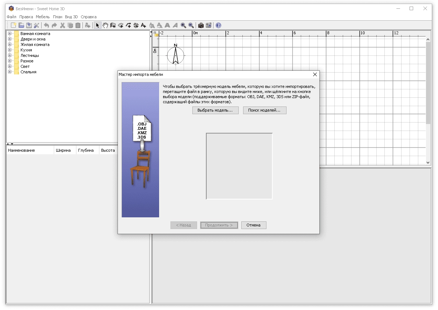Expand the Двери и окна category
The image size is (438, 310).
pyautogui.click(x=9, y=39)
